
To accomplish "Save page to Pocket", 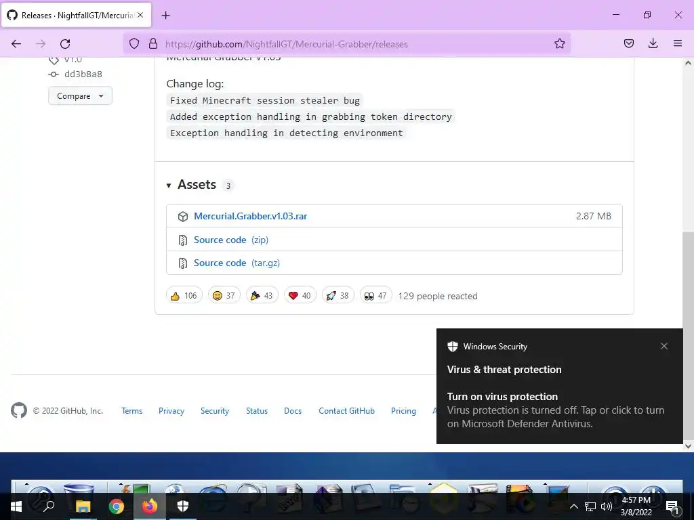I will (x=629, y=43).
